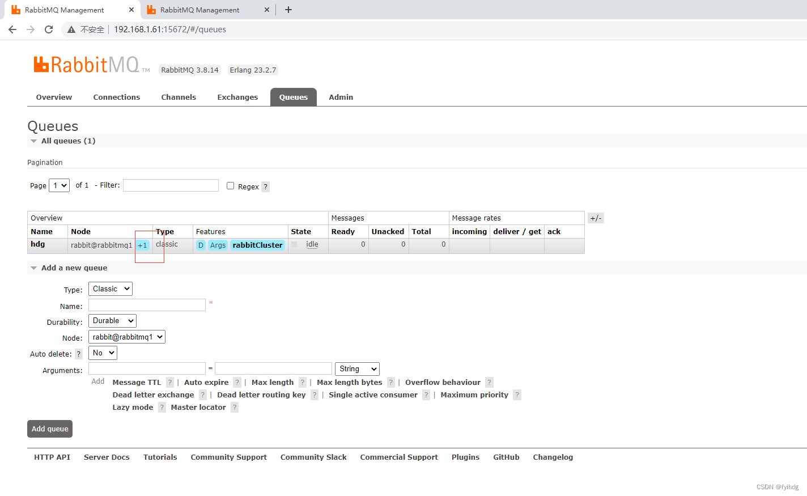Reload the page with the refresh icon

click(49, 29)
